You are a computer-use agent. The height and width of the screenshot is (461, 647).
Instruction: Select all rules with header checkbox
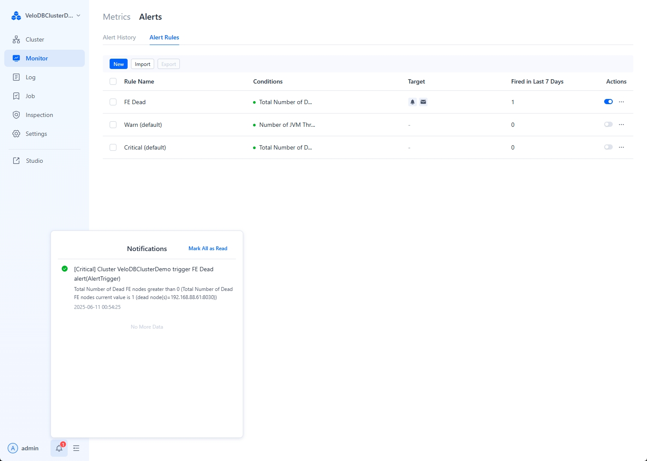(x=113, y=81)
